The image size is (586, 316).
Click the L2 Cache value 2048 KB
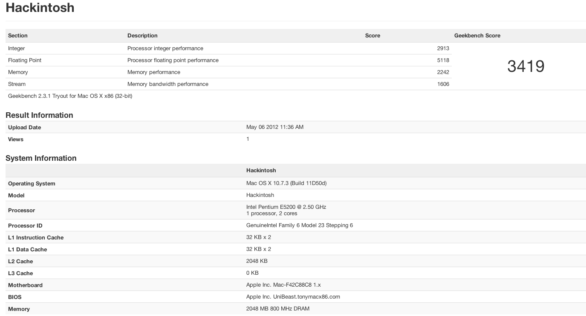point(257,261)
